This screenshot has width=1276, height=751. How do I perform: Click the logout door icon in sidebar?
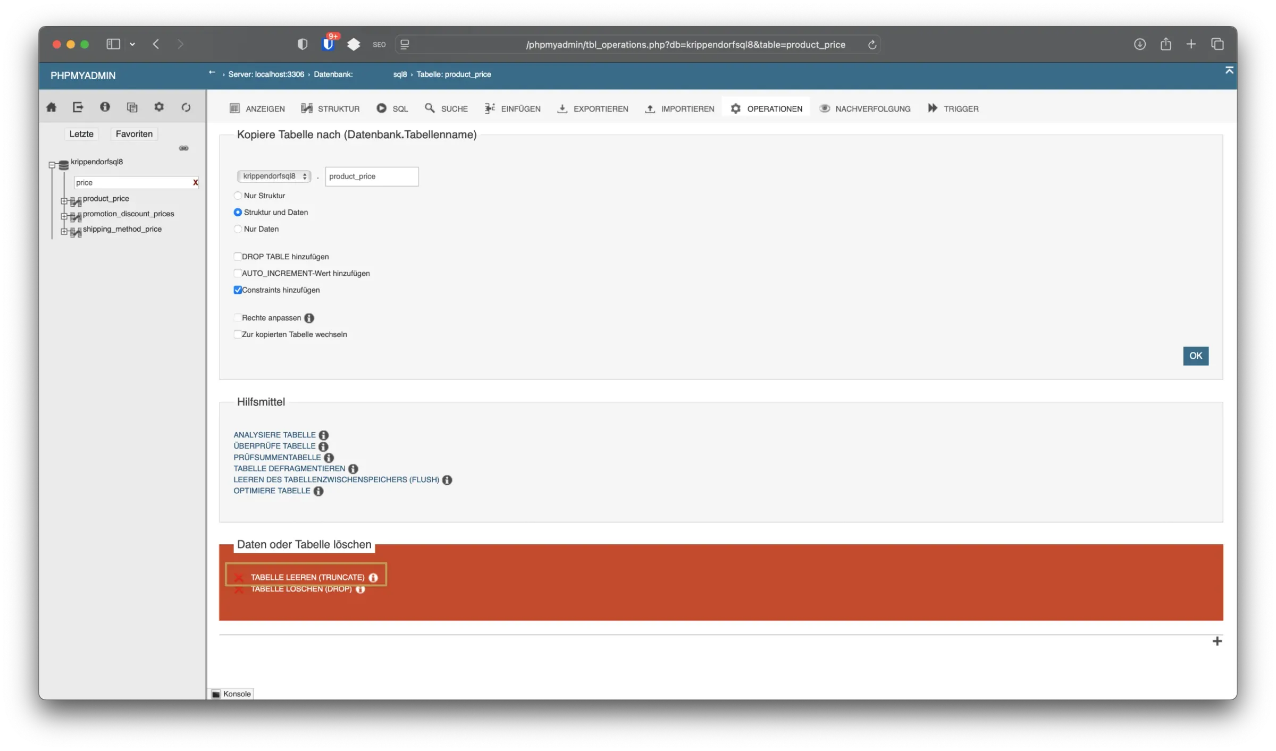(78, 107)
